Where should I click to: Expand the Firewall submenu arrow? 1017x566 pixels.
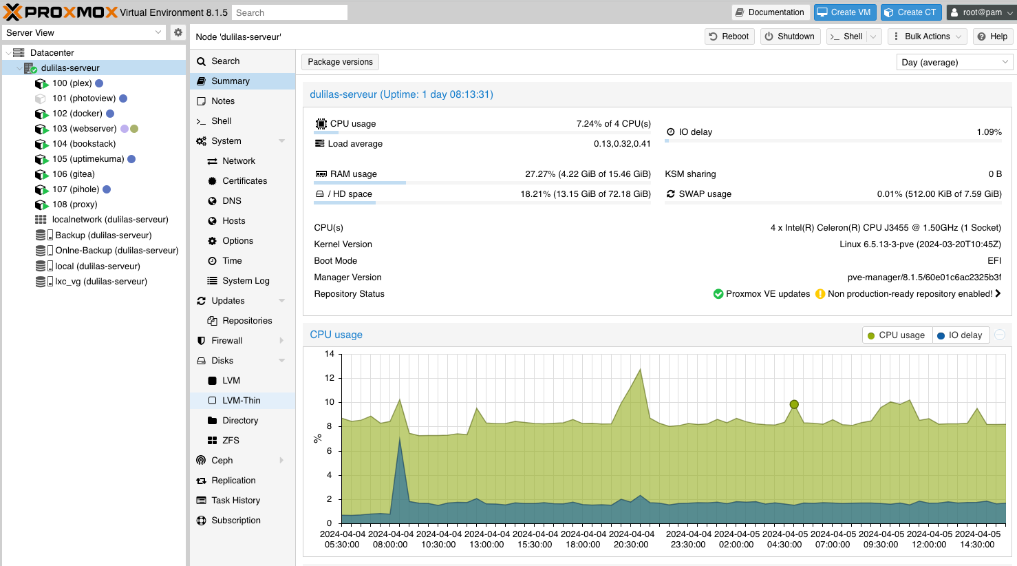[282, 341]
